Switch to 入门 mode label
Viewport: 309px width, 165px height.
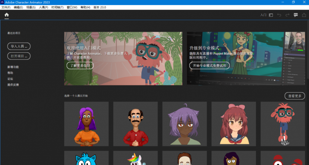coord(263,15)
